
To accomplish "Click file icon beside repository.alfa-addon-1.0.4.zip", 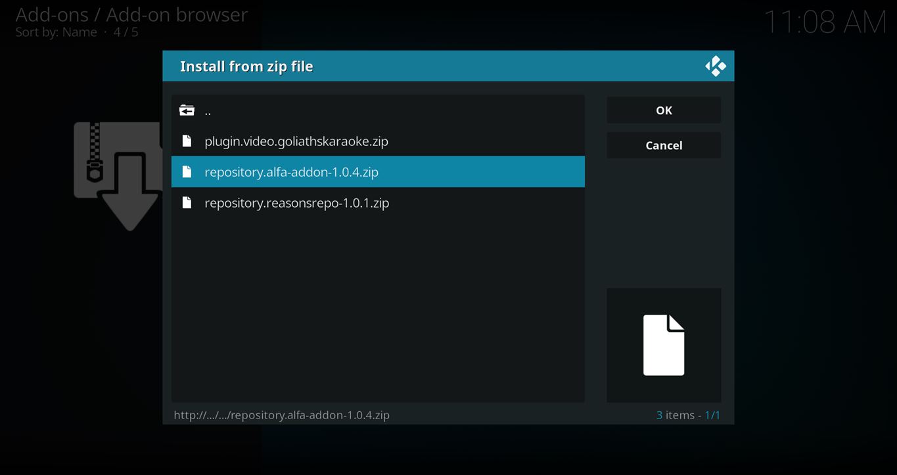I will click(x=187, y=172).
